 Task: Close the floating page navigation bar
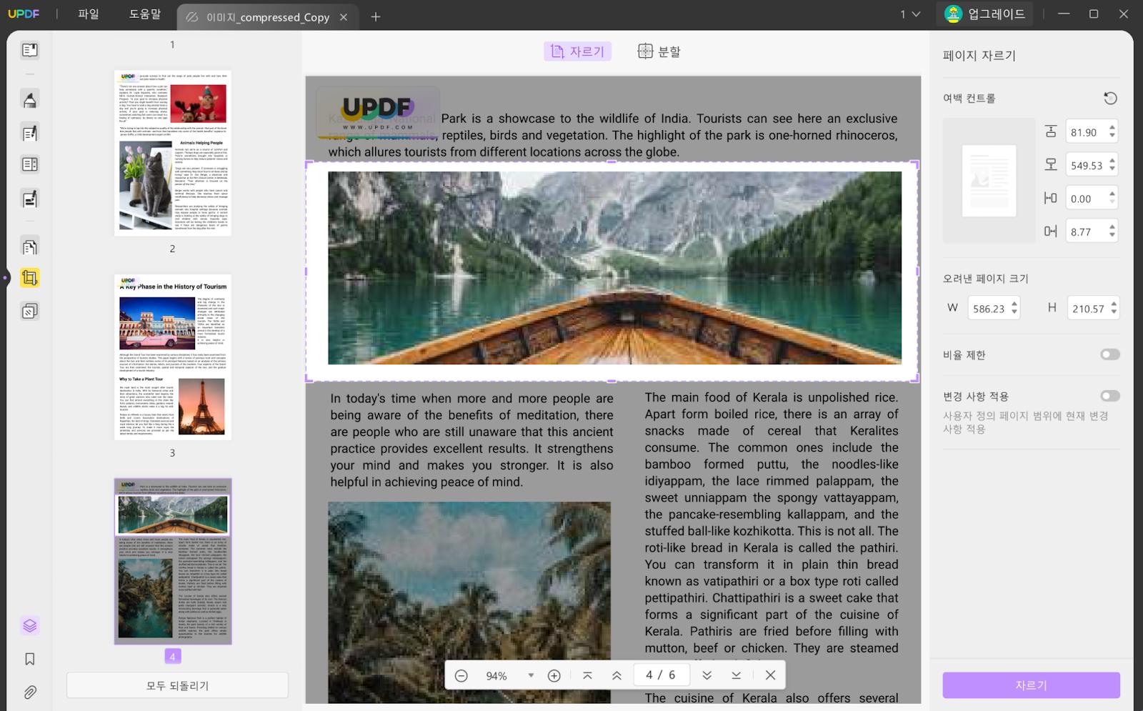770,675
